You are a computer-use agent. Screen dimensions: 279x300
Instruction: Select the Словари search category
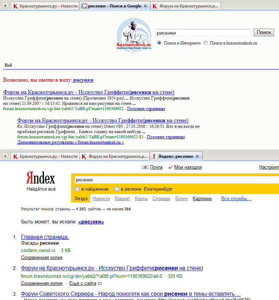click(x=161, y=199)
